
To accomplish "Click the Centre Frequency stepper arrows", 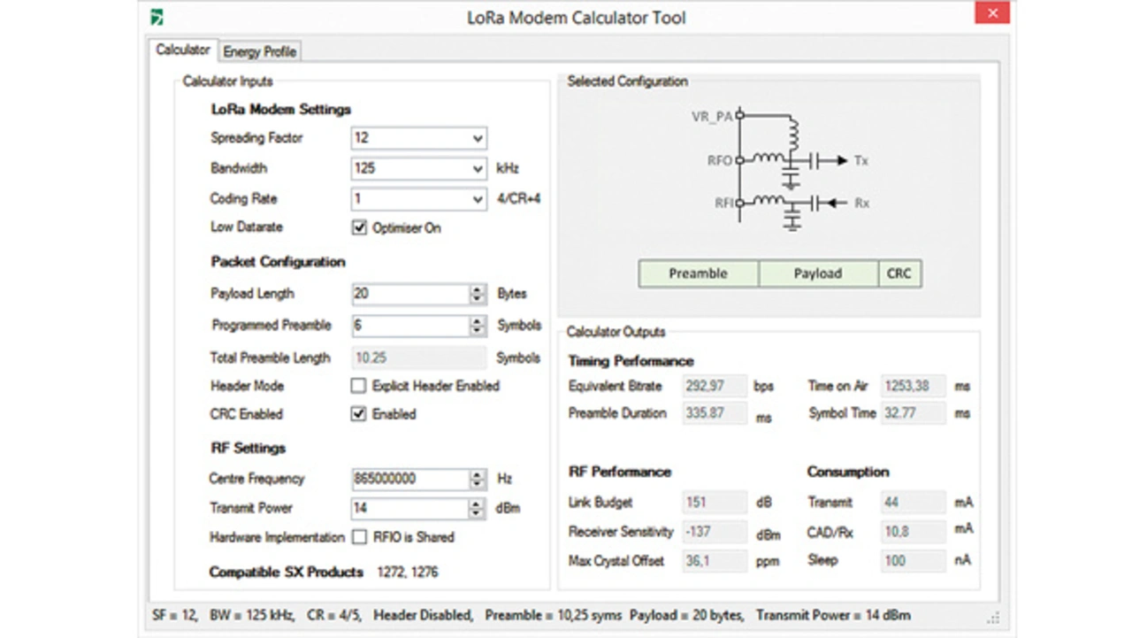I will point(478,480).
